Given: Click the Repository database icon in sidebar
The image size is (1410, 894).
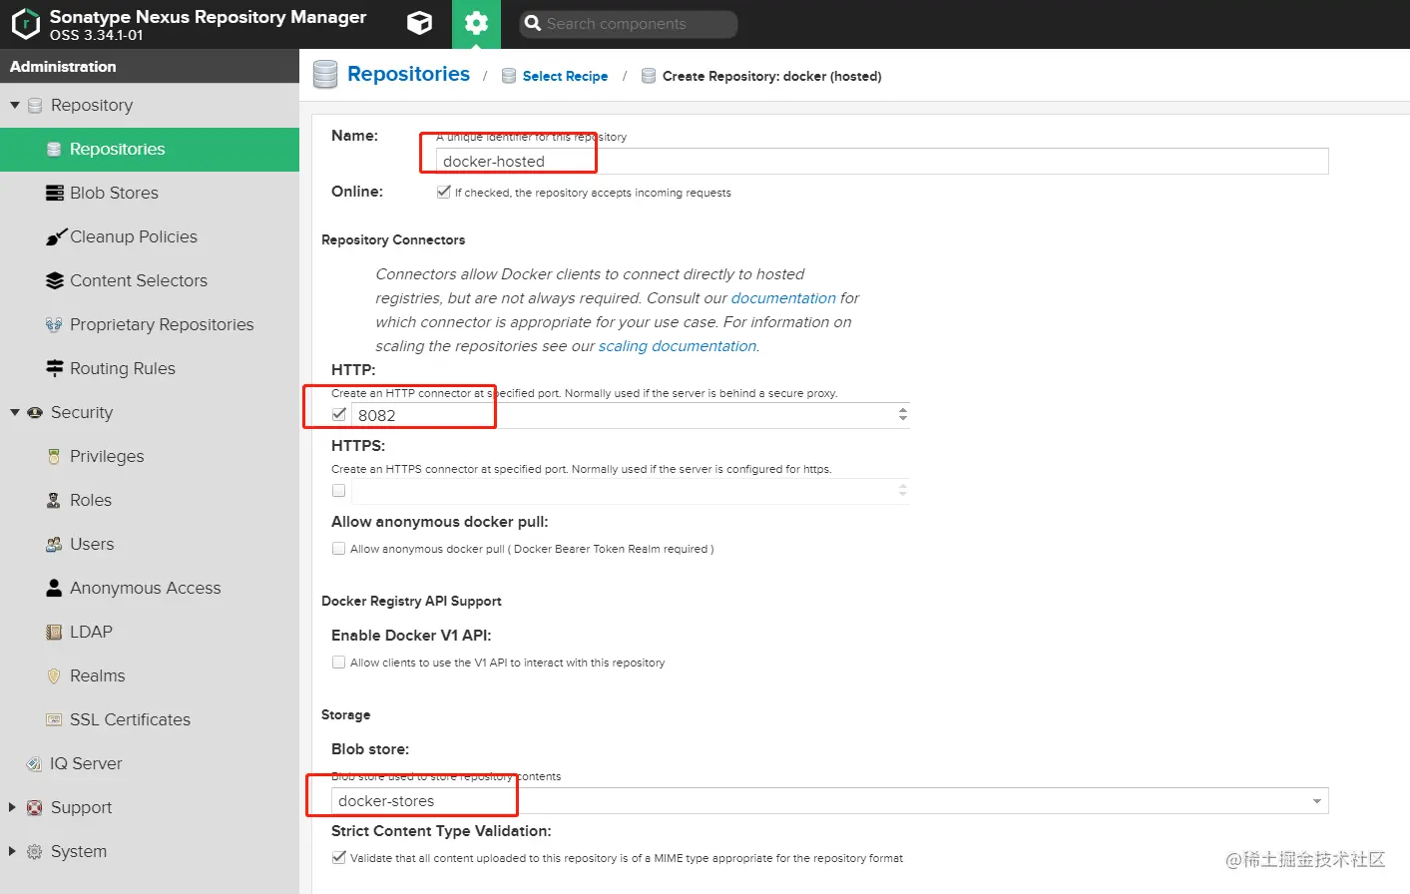Looking at the screenshot, I should click(35, 106).
